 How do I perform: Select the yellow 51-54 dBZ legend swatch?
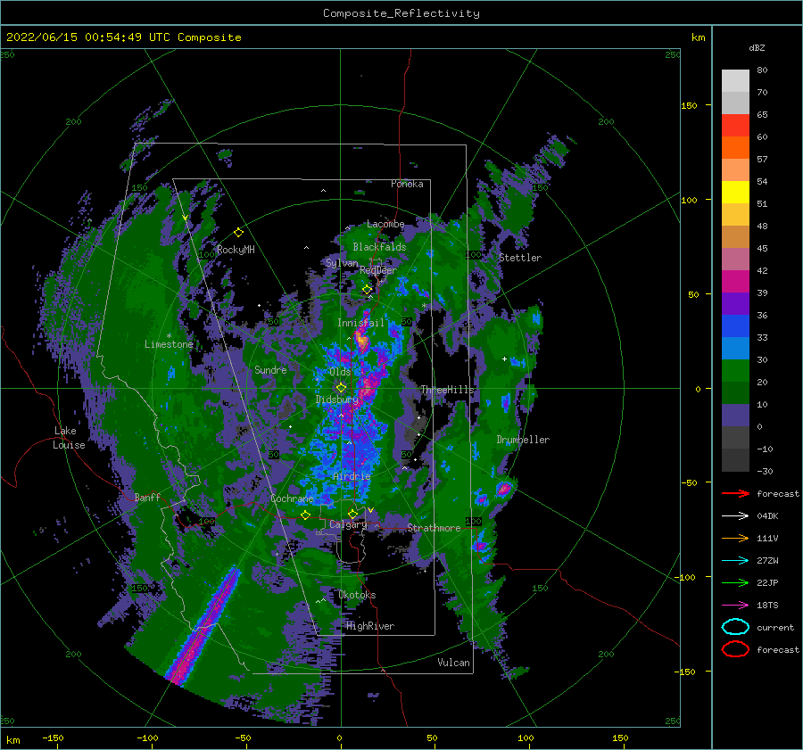click(x=735, y=193)
